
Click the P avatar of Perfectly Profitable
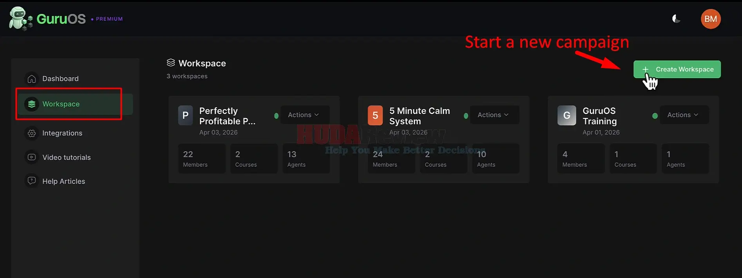coord(185,115)
